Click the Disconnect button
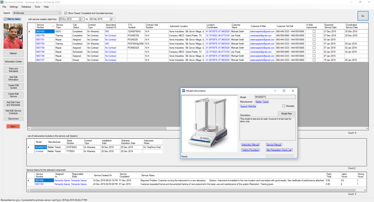This screenshot has width=374, height=202. [13, 119]
